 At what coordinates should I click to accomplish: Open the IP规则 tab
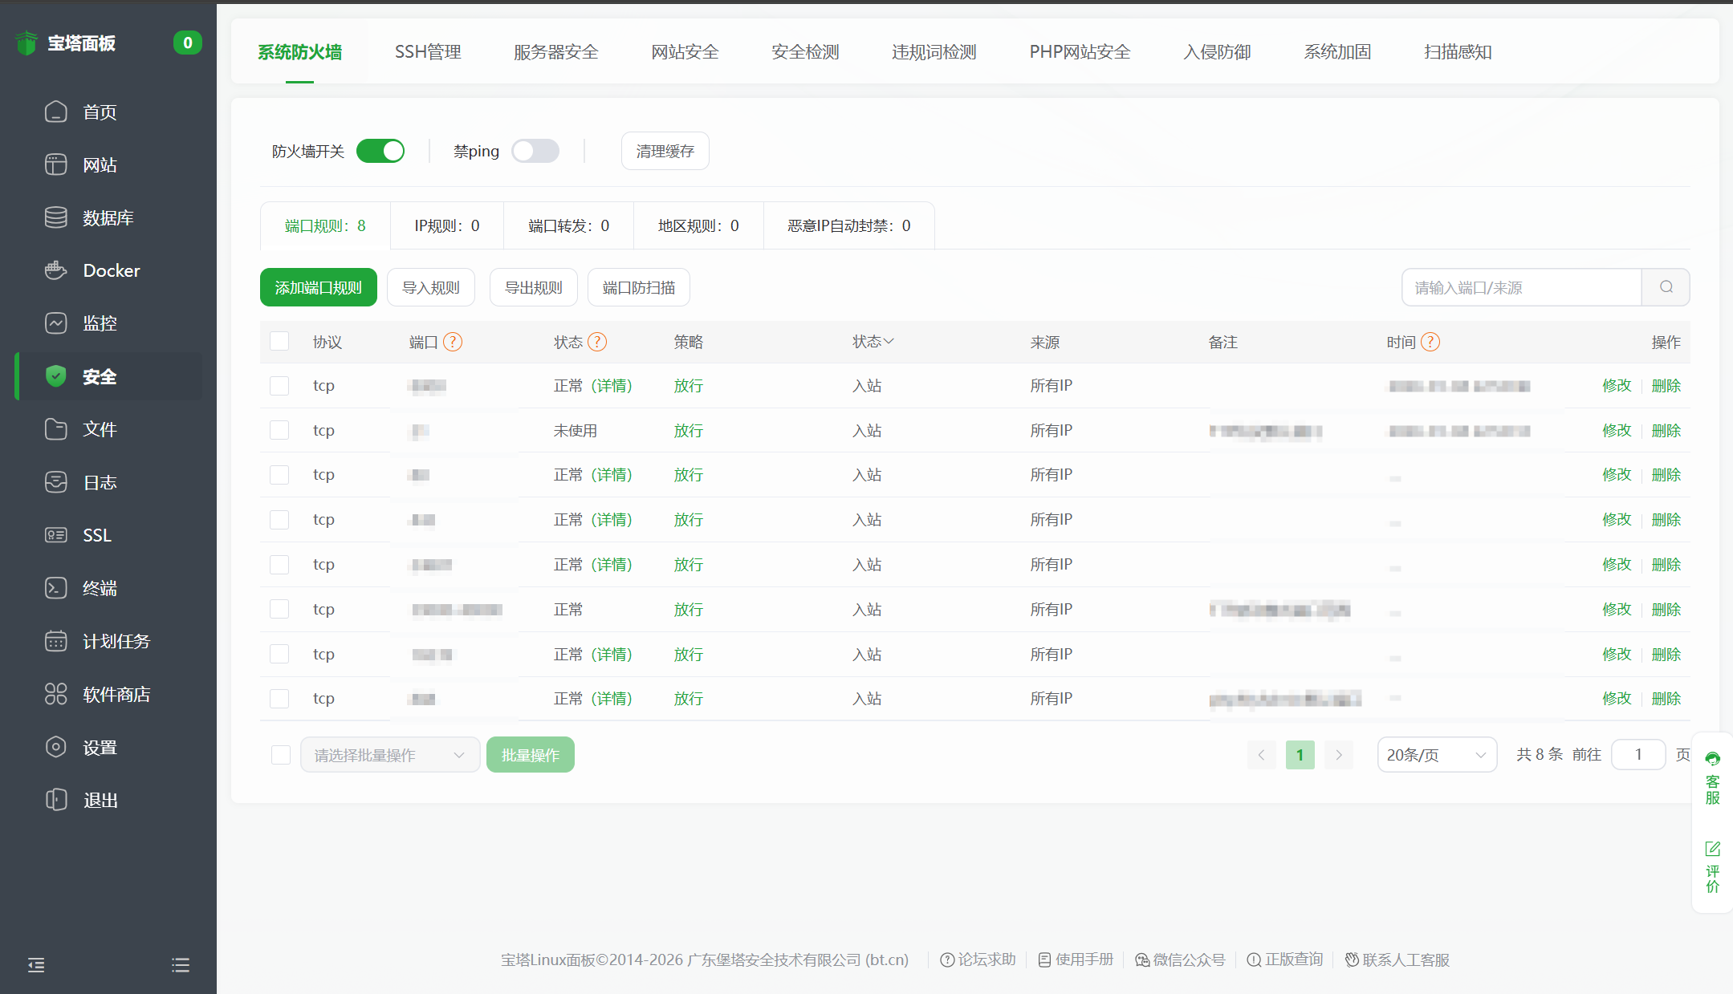447,226
